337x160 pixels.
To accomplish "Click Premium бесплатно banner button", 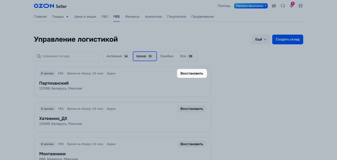I will coord(251,6).
